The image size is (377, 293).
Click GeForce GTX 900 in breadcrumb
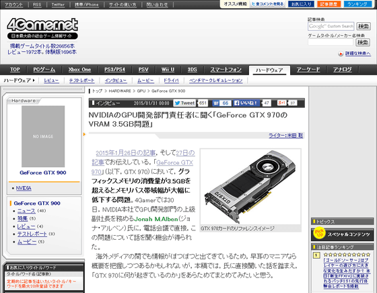coord(168,91)
